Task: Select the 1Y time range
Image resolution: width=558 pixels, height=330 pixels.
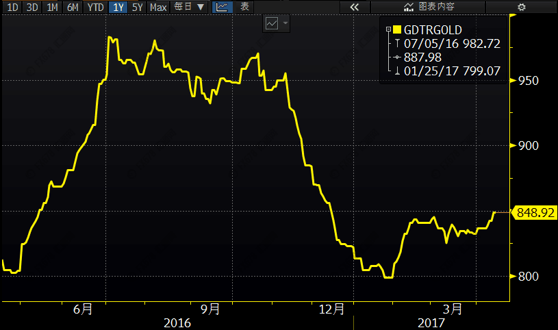Action: click(x=118, y=7)
